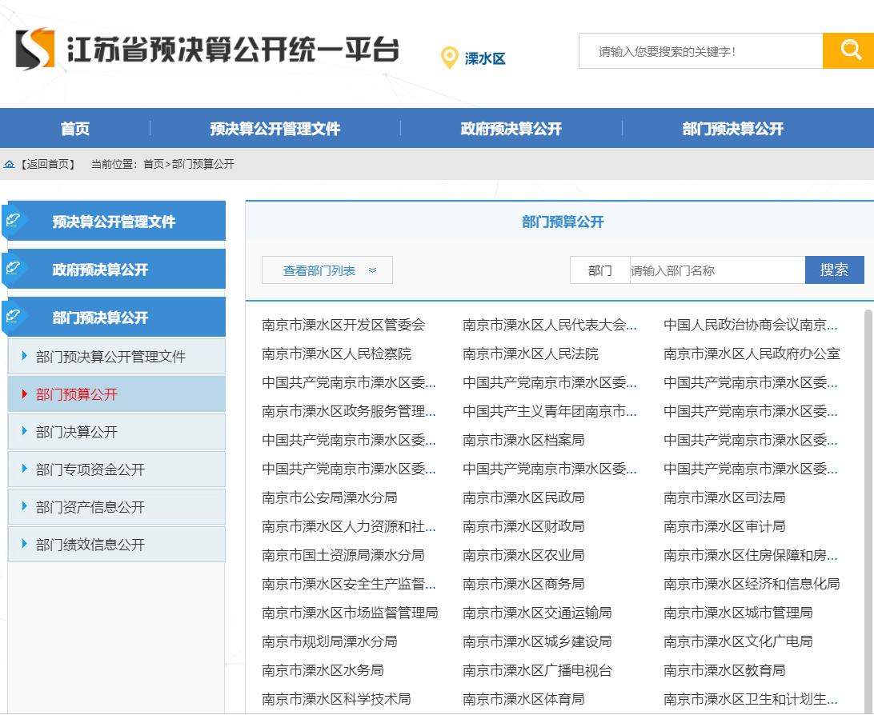Click the pencil icon beside 预决算公开管理文件 sidebar
The height and width of the screenshot is (715, 874).
[x=14, y=221]
